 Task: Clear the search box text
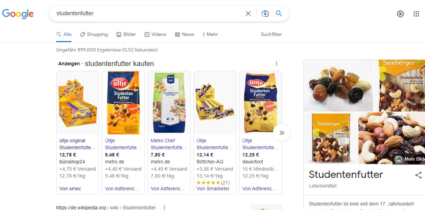click(248, 13)
